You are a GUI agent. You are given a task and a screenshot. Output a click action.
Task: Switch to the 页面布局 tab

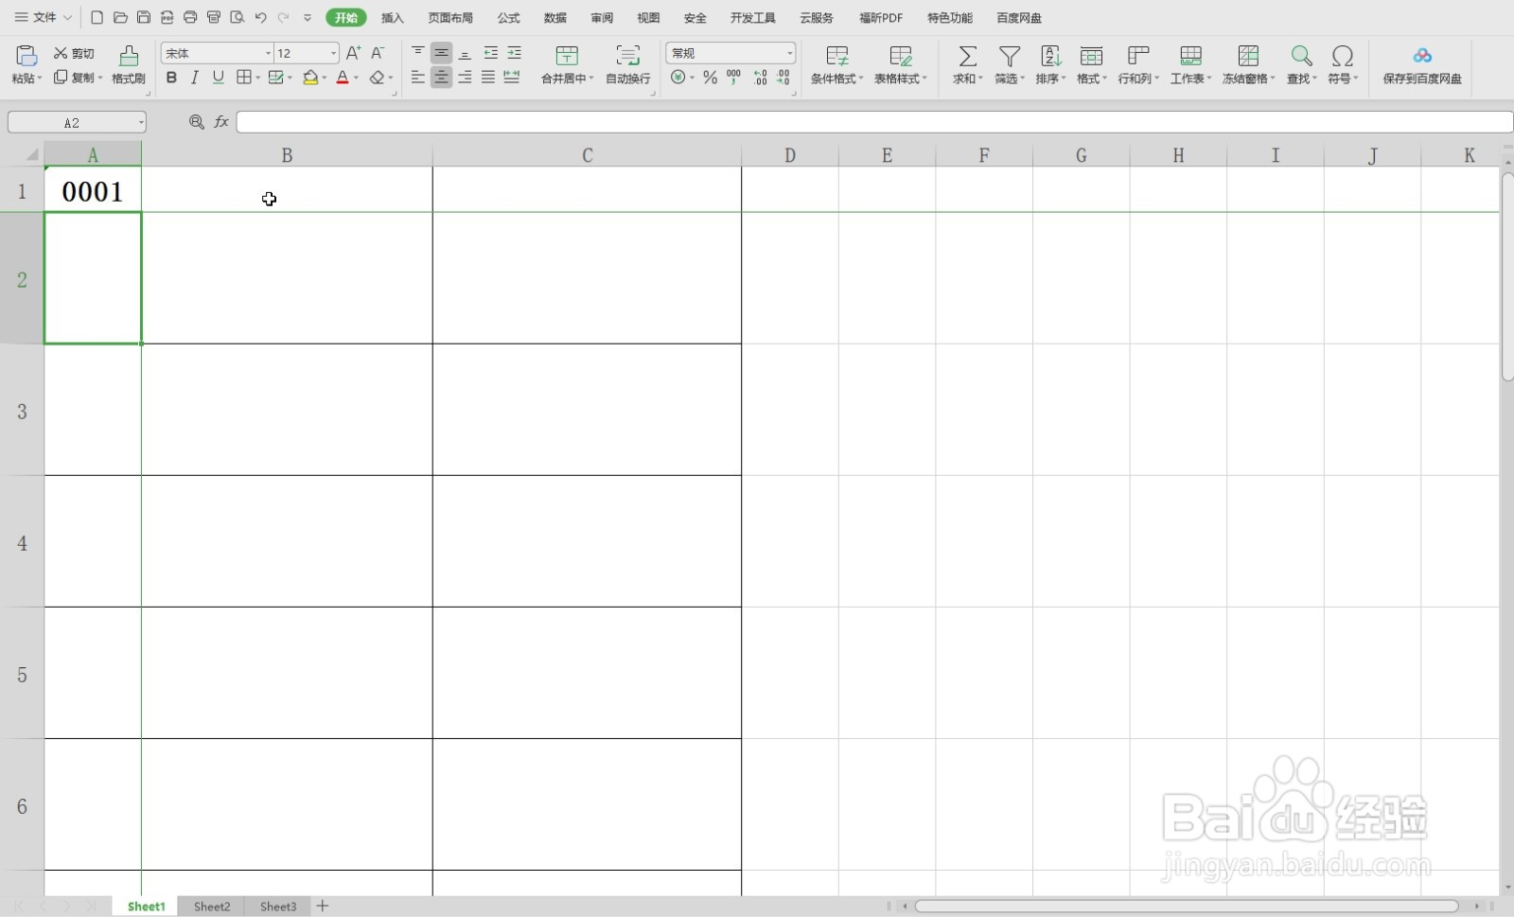(x=450, y=18)
